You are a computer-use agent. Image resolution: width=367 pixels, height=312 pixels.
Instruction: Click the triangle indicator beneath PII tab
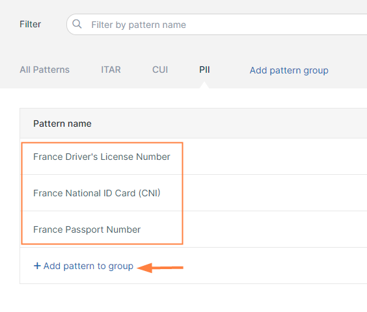pyautogui.click(x=204, y=85)
